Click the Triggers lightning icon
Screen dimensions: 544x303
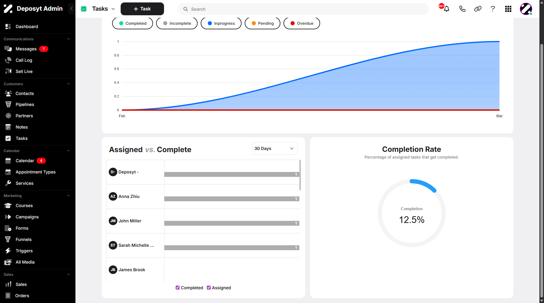pos(8,251)
